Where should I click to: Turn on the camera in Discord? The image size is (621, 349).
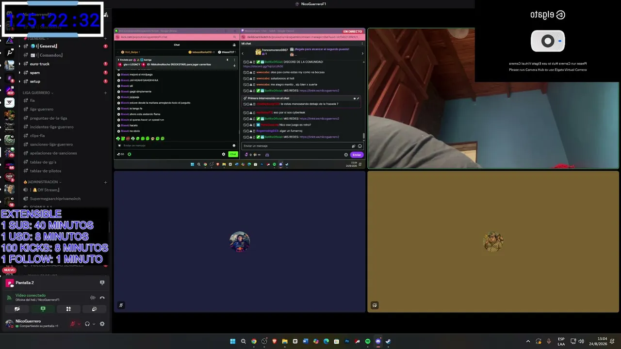[x=17, y=309]
